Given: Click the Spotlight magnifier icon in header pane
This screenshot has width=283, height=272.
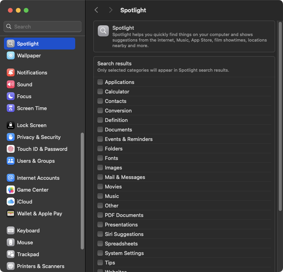Looking at the screenshot, I should (103, 31).
